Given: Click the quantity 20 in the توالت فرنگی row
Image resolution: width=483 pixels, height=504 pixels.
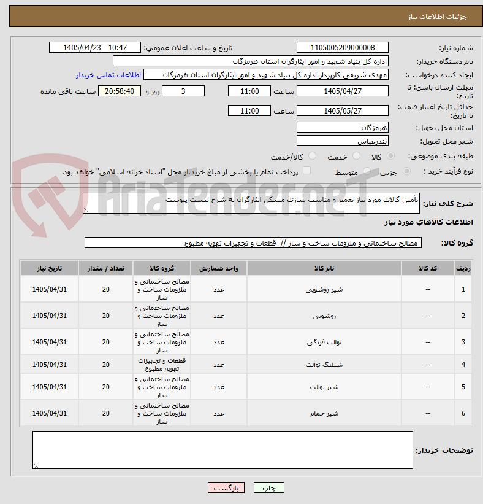Looking at the screenshot, I should point(106,343).
